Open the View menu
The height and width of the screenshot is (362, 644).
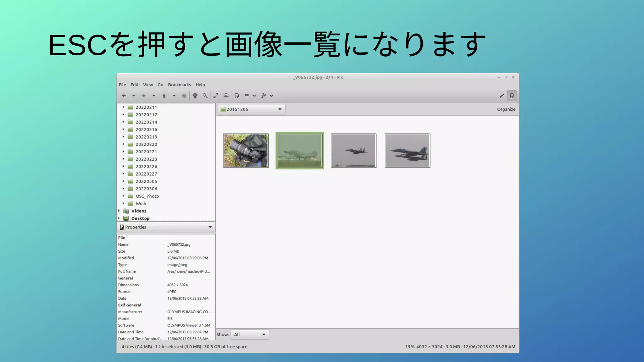148,85
